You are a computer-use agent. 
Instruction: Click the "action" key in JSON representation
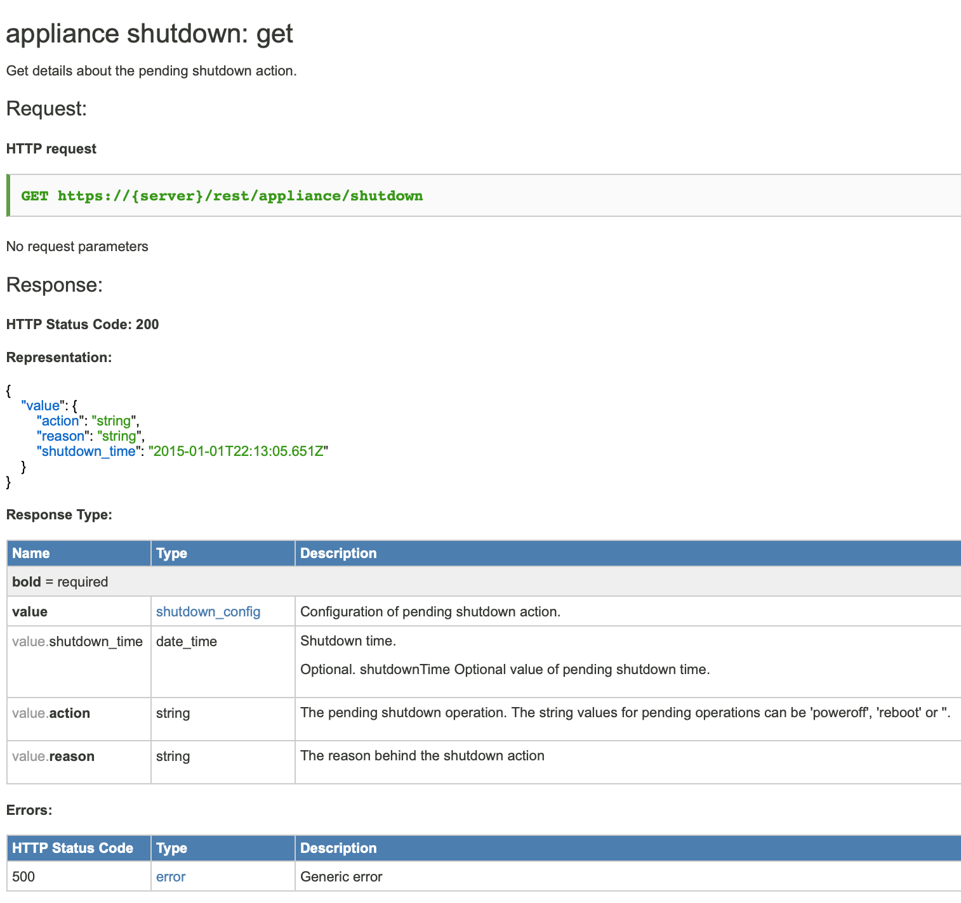60,421
